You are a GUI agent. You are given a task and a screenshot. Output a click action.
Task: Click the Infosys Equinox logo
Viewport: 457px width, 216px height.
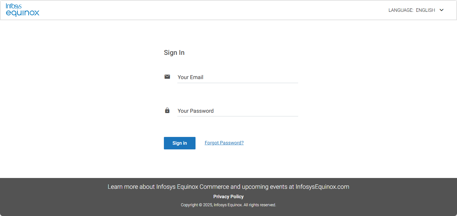click(x=23, y=10)
